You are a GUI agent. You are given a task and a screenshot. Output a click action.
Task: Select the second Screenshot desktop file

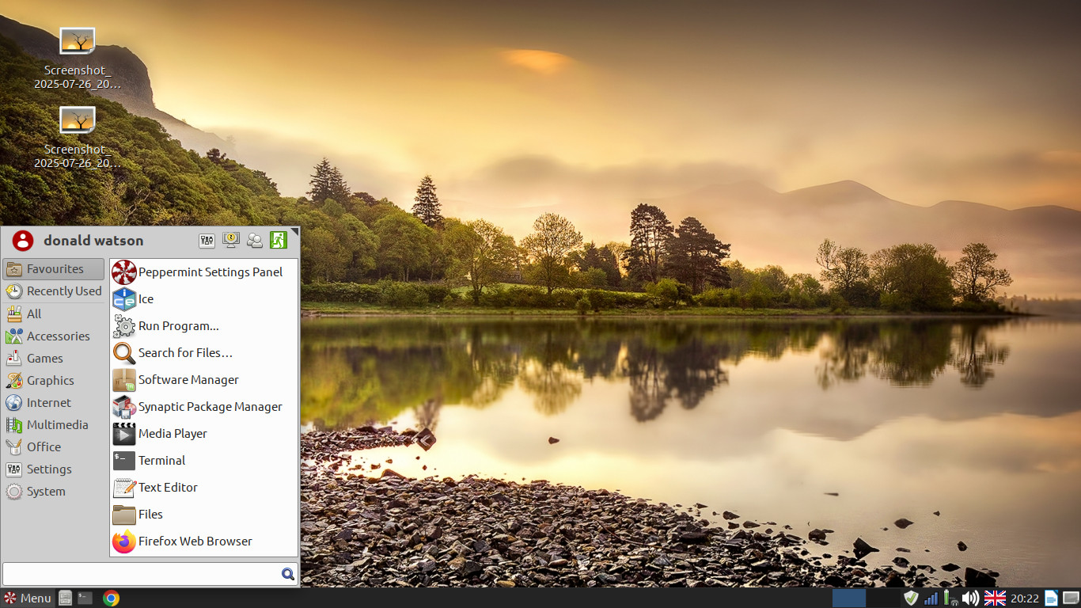(x=78, y=138)
